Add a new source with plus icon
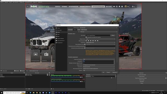 point(26,89)
